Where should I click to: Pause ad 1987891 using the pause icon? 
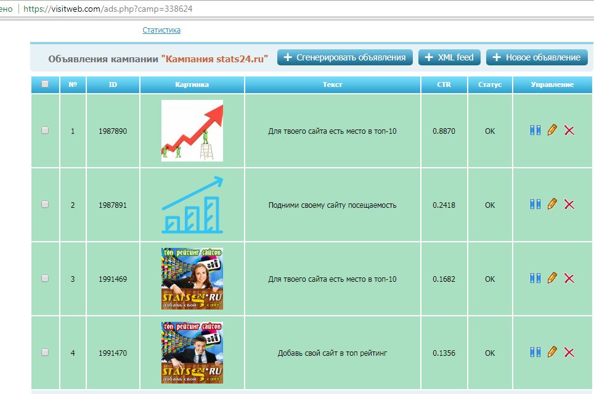tap(535, 204)
